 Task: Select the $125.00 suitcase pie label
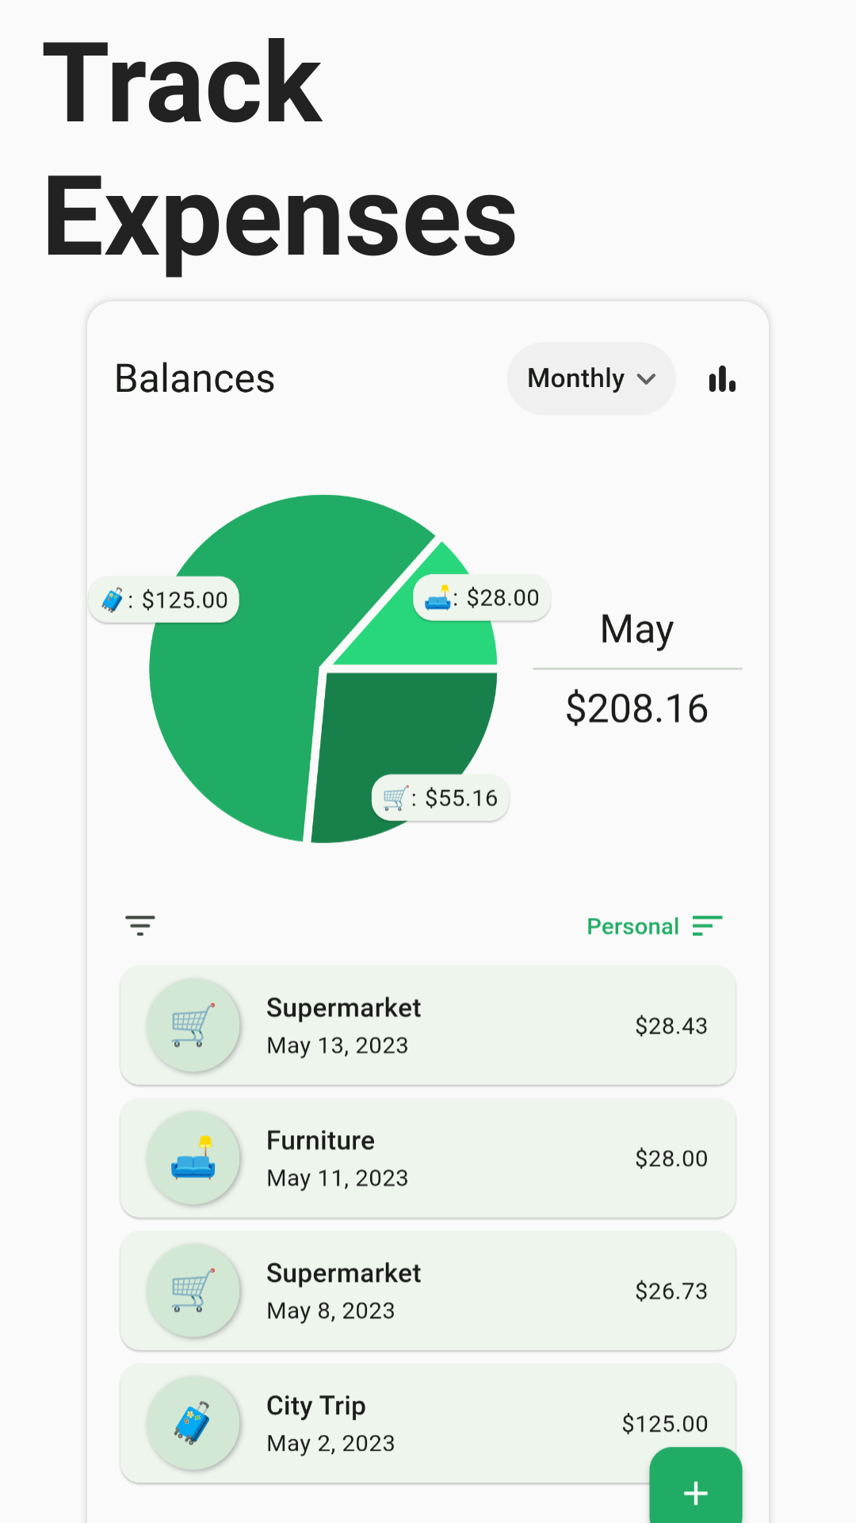164,600
